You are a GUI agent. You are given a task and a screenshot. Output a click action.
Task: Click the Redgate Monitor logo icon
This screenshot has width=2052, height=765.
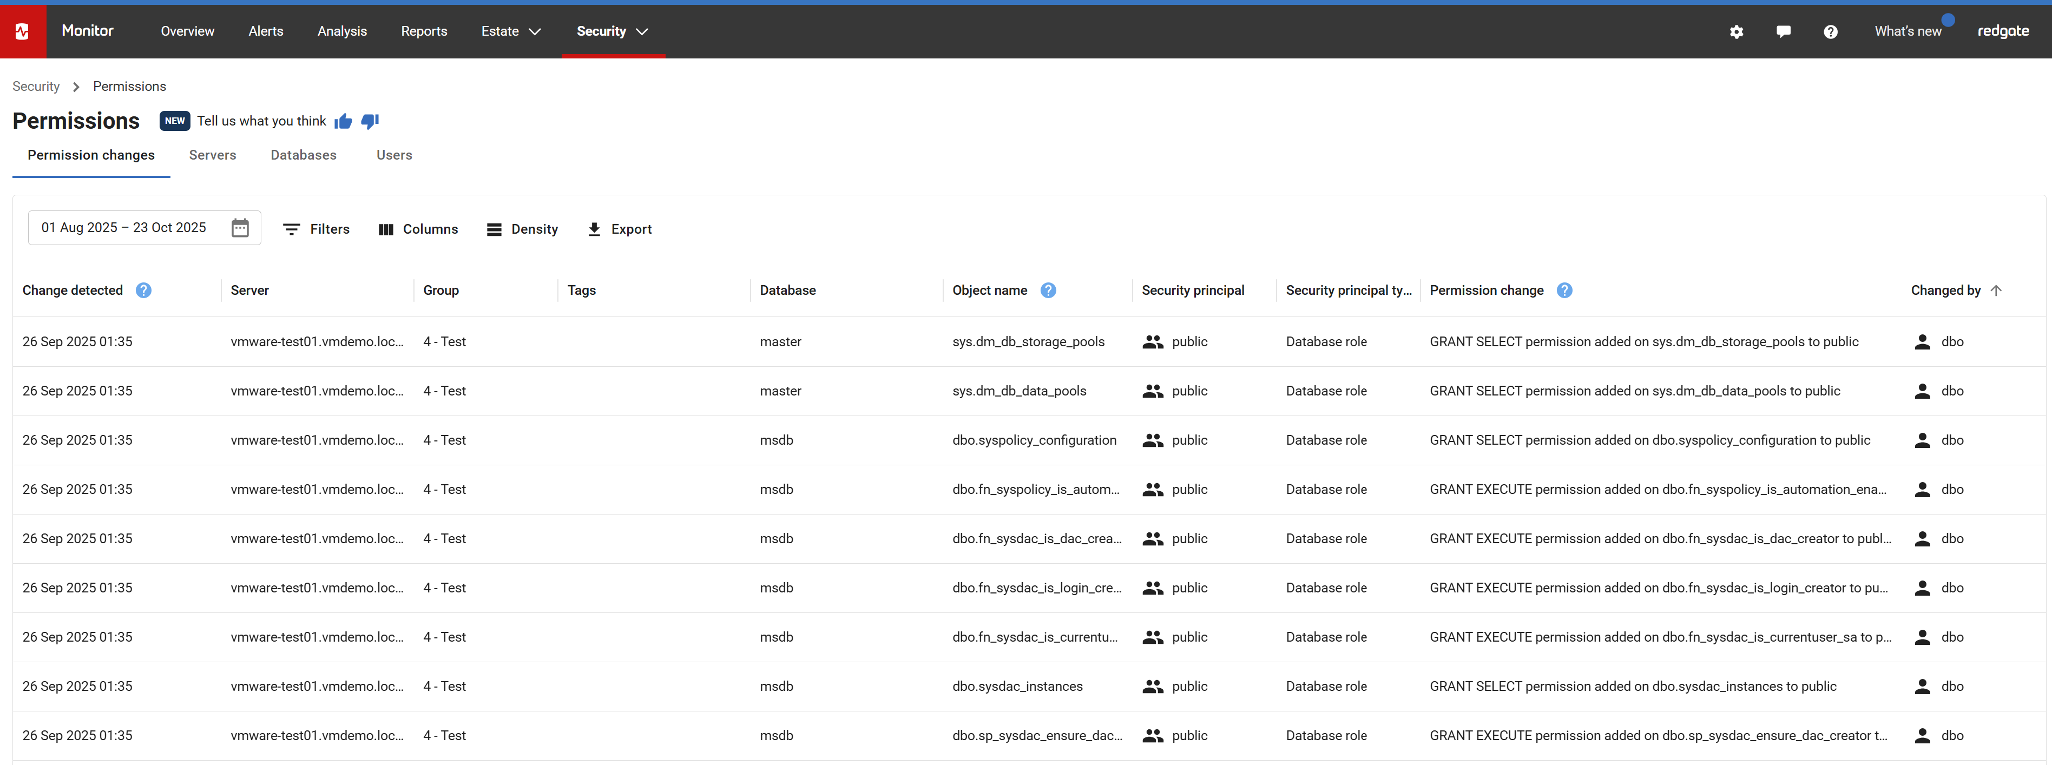pyautogui.click(x=22, y=31)
